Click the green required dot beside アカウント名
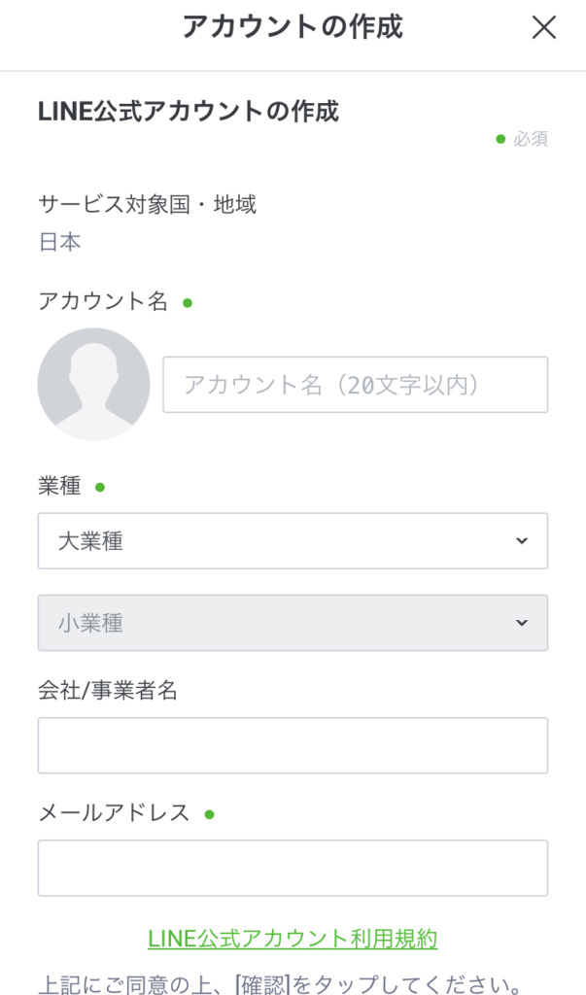The image size is (586, 995). click(188, 302)
